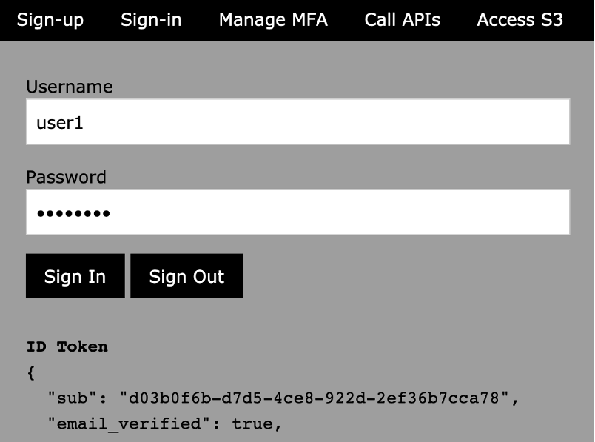This screenshot has width=595, height=442.
Task: Click the Sign Out button
Action: (186, 275)
